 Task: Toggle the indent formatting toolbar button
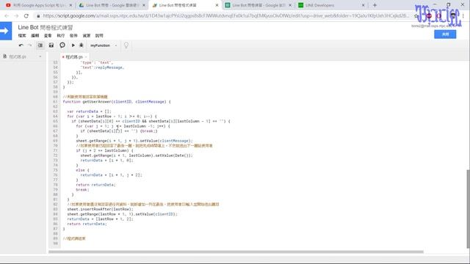[40, 45]
